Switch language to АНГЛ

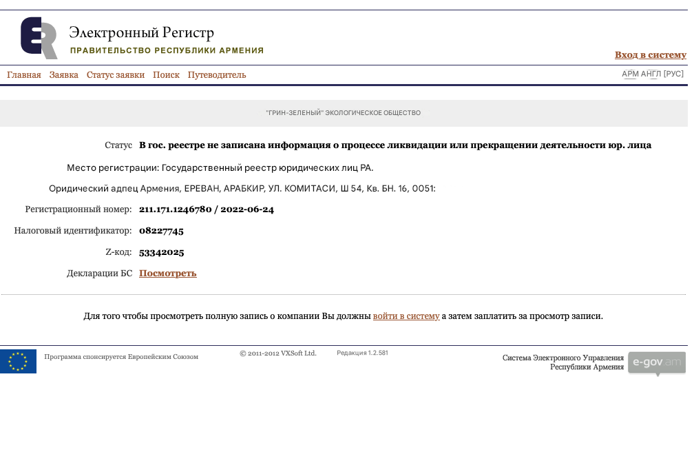651,74
